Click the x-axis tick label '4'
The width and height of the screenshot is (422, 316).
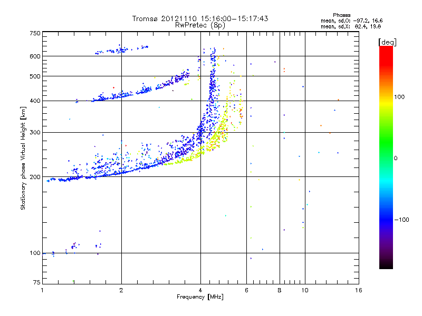pyautogui.click(x=200, y=290)
